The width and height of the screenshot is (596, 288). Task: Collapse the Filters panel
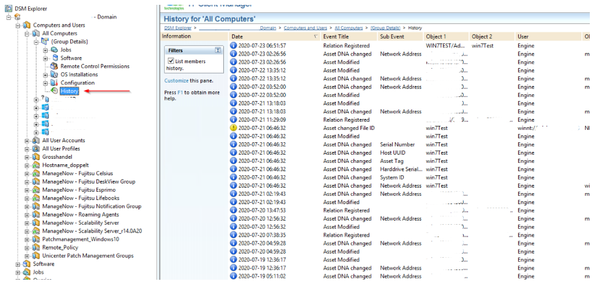click(x=218, y=50)
